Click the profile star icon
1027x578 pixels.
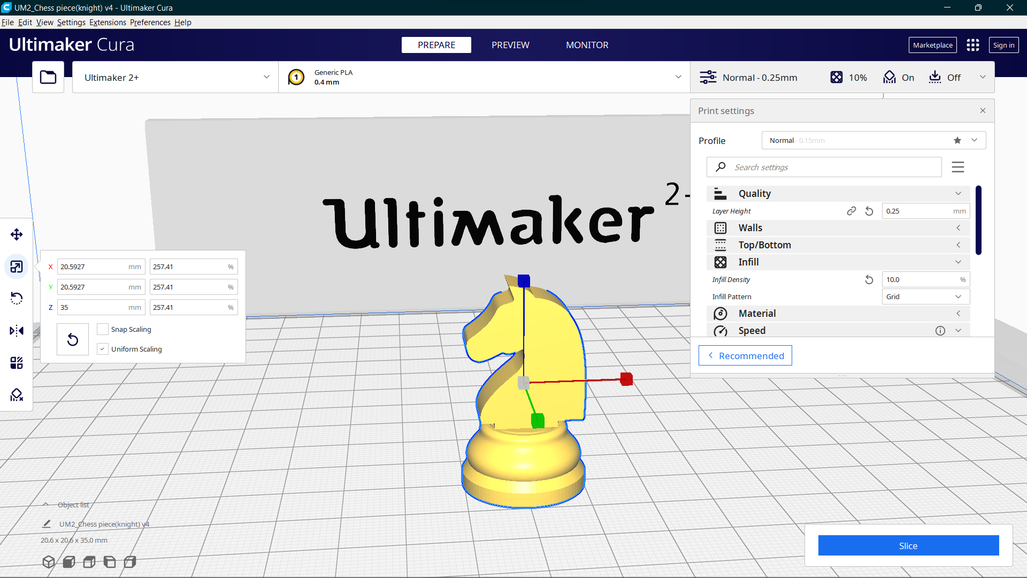click(957, 140)
